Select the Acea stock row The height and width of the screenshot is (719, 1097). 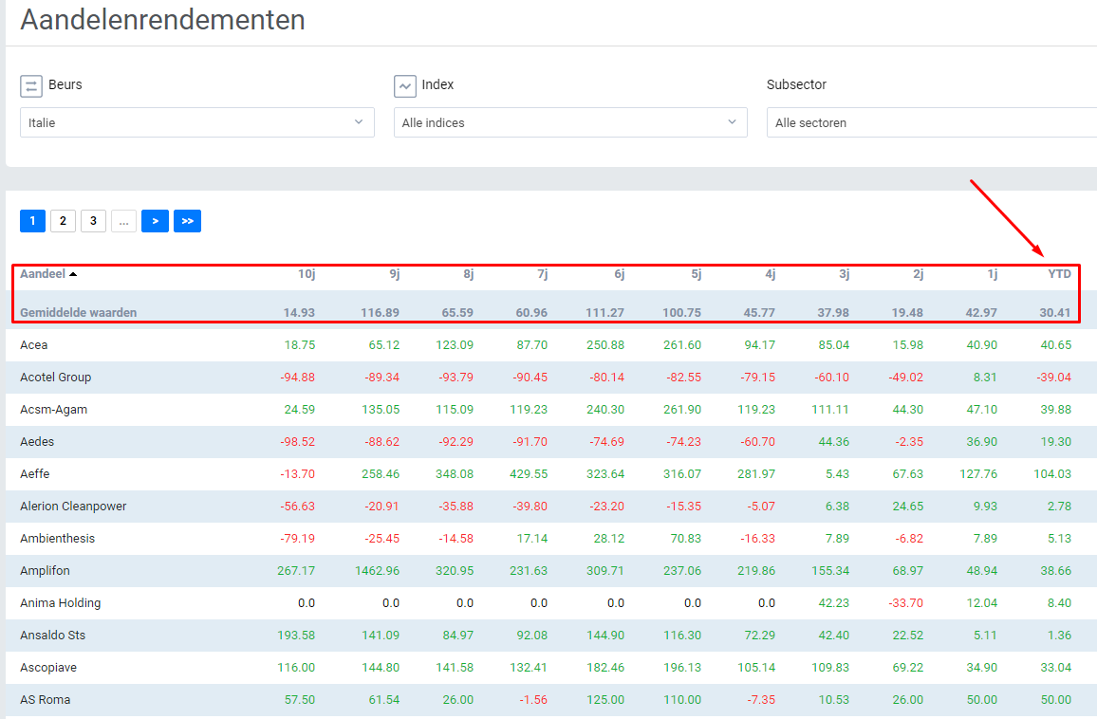point(551,345)
